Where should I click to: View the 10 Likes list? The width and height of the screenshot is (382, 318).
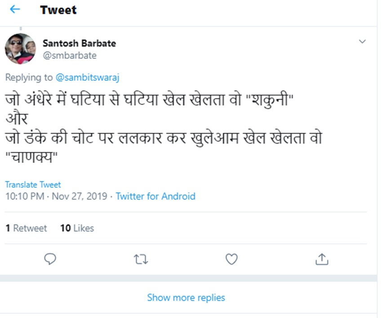[x=77, y=228]
